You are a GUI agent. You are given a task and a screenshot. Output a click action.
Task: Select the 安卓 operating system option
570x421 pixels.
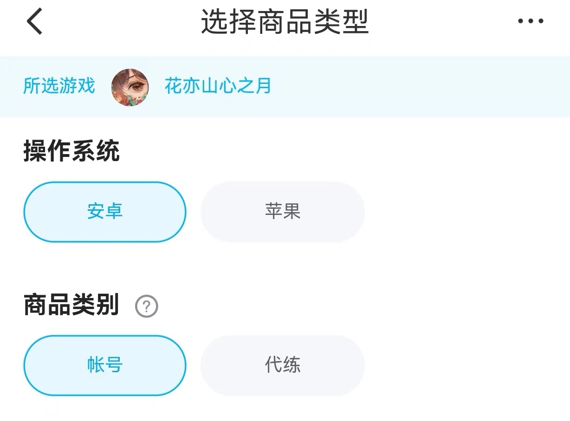tap(105, 212)
